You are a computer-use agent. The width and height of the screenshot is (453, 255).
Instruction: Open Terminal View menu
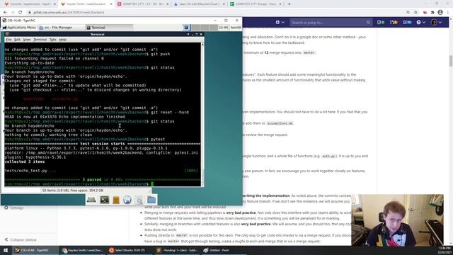27,40
